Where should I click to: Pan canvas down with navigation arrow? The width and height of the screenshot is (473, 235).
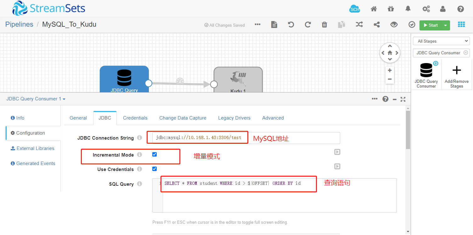[x=390, y=59]
